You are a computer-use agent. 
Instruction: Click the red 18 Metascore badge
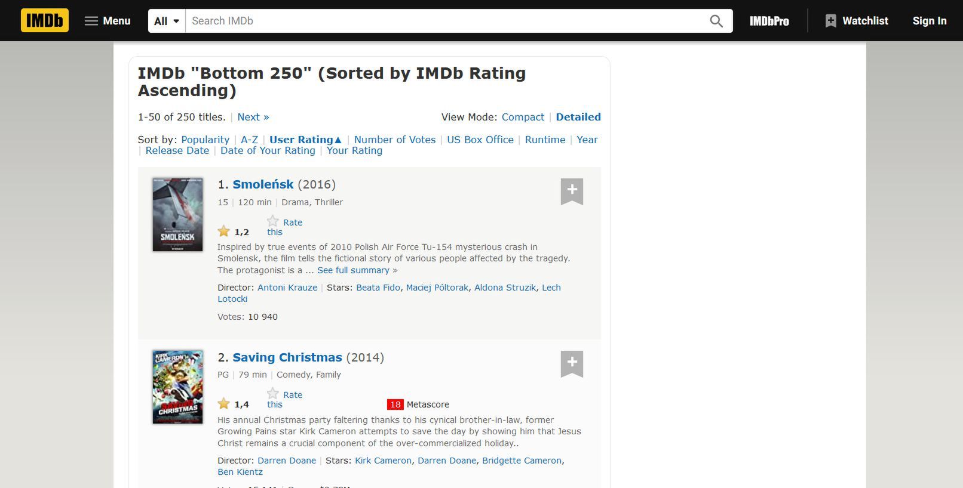[395, 404]
